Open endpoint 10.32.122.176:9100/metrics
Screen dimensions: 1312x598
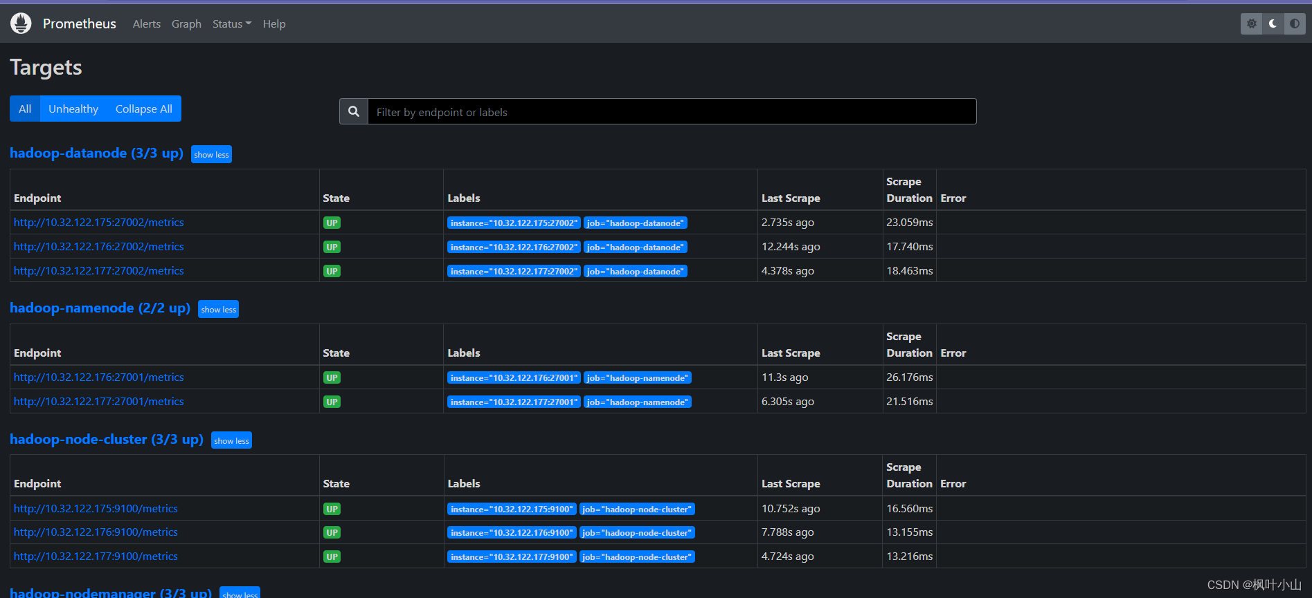96,532
